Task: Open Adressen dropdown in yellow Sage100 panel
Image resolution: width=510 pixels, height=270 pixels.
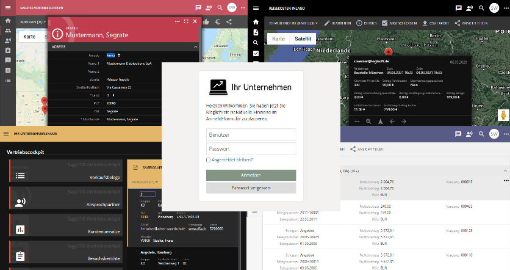Action: coord(145,182)
